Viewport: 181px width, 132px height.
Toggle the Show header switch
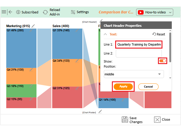(x=163, y=61)
